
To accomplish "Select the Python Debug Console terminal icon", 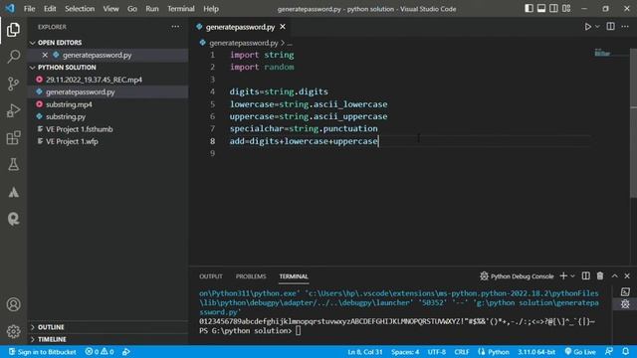I will coord(625,304).
